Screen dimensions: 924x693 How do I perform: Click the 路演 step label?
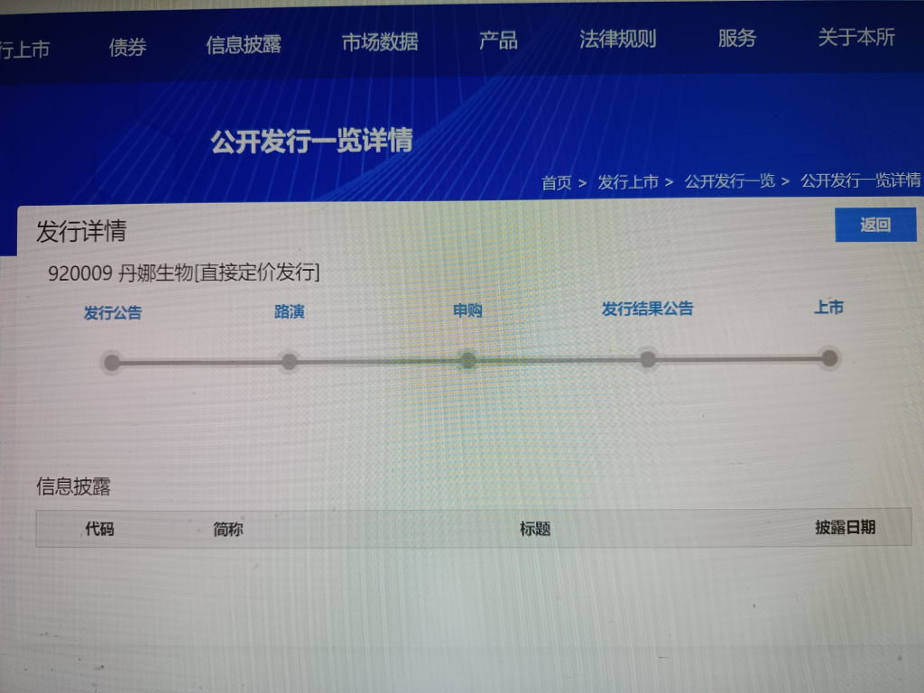tap(289, 312)
